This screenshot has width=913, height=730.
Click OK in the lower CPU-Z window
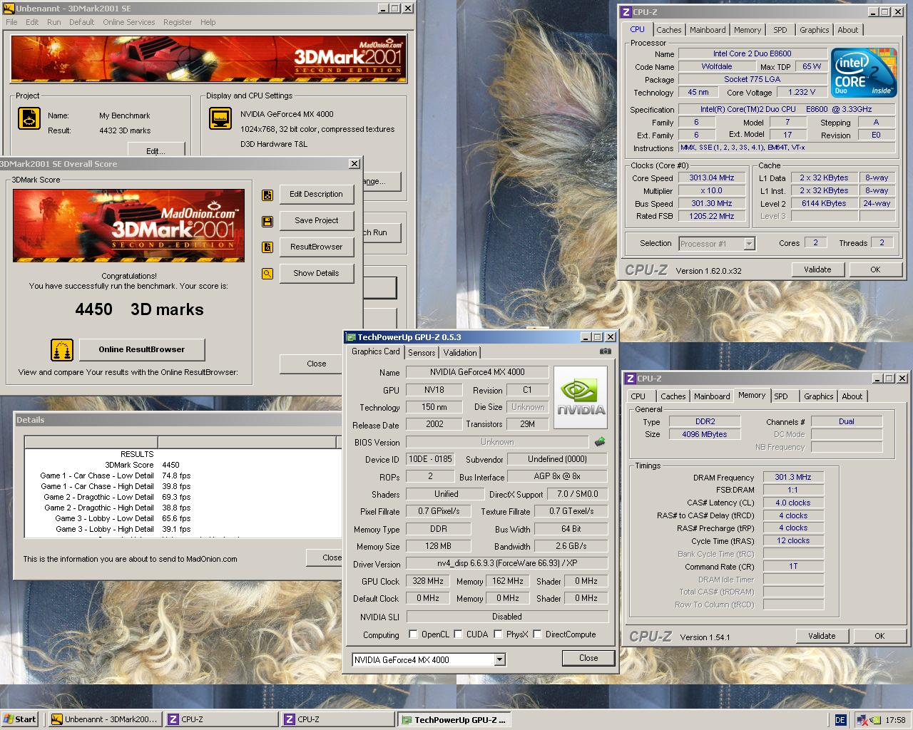879,637
